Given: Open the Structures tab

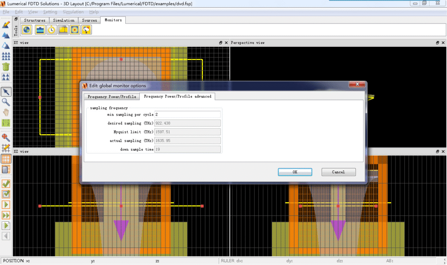Looking at the screenshot, I should click(34, 20).
